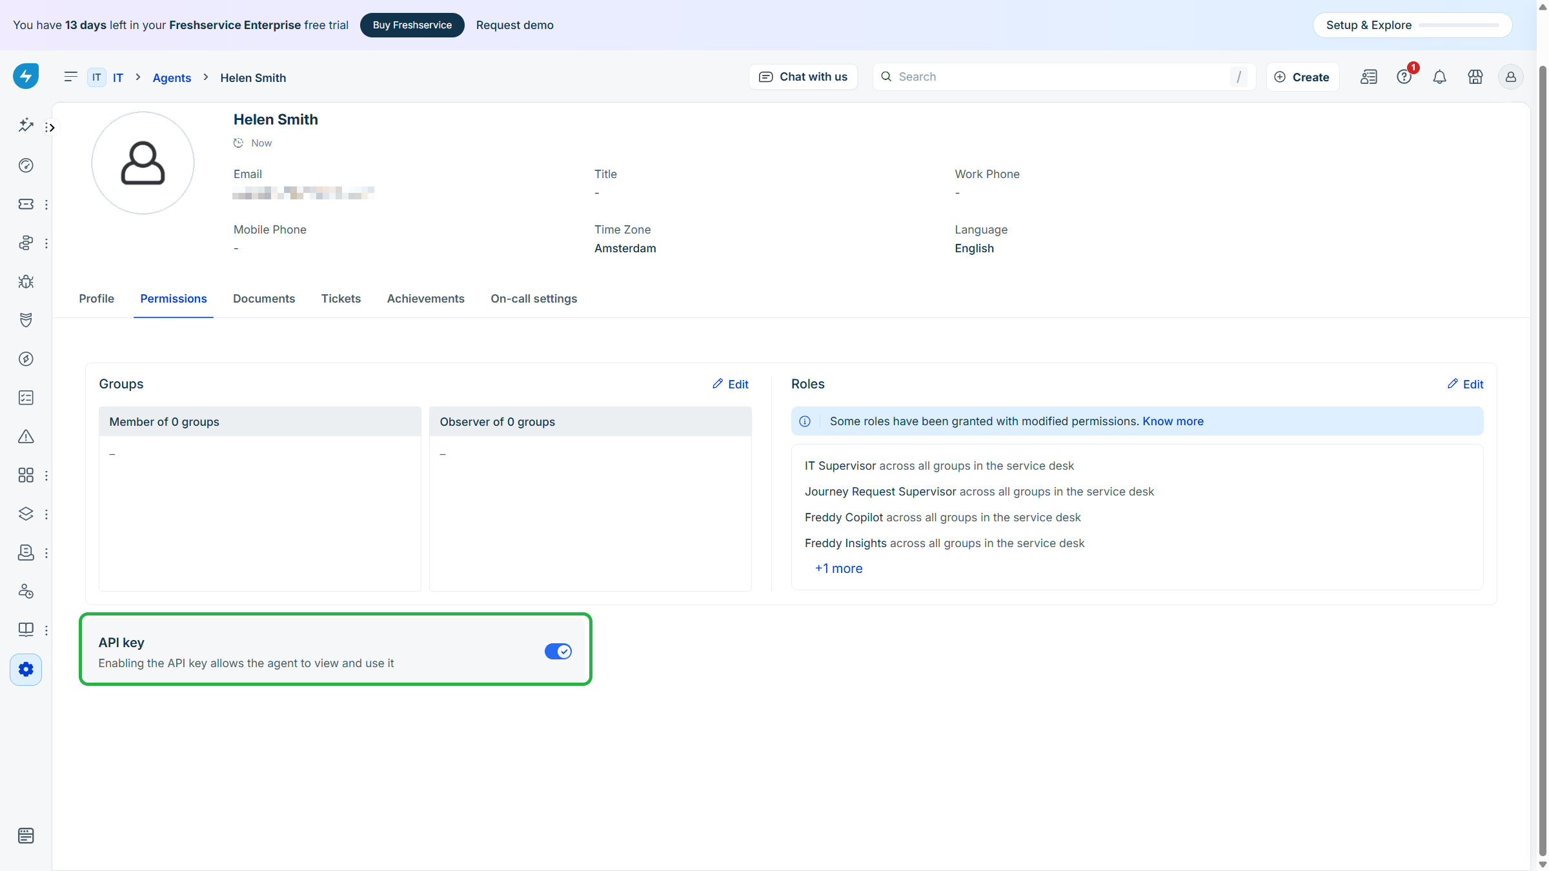Open the shield icon in sidebar
The height and width of the screenshot is (871, 1549).
(26, 320)
